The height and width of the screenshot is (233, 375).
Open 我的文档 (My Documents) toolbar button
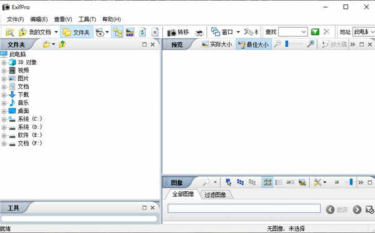tap(35, 32)
